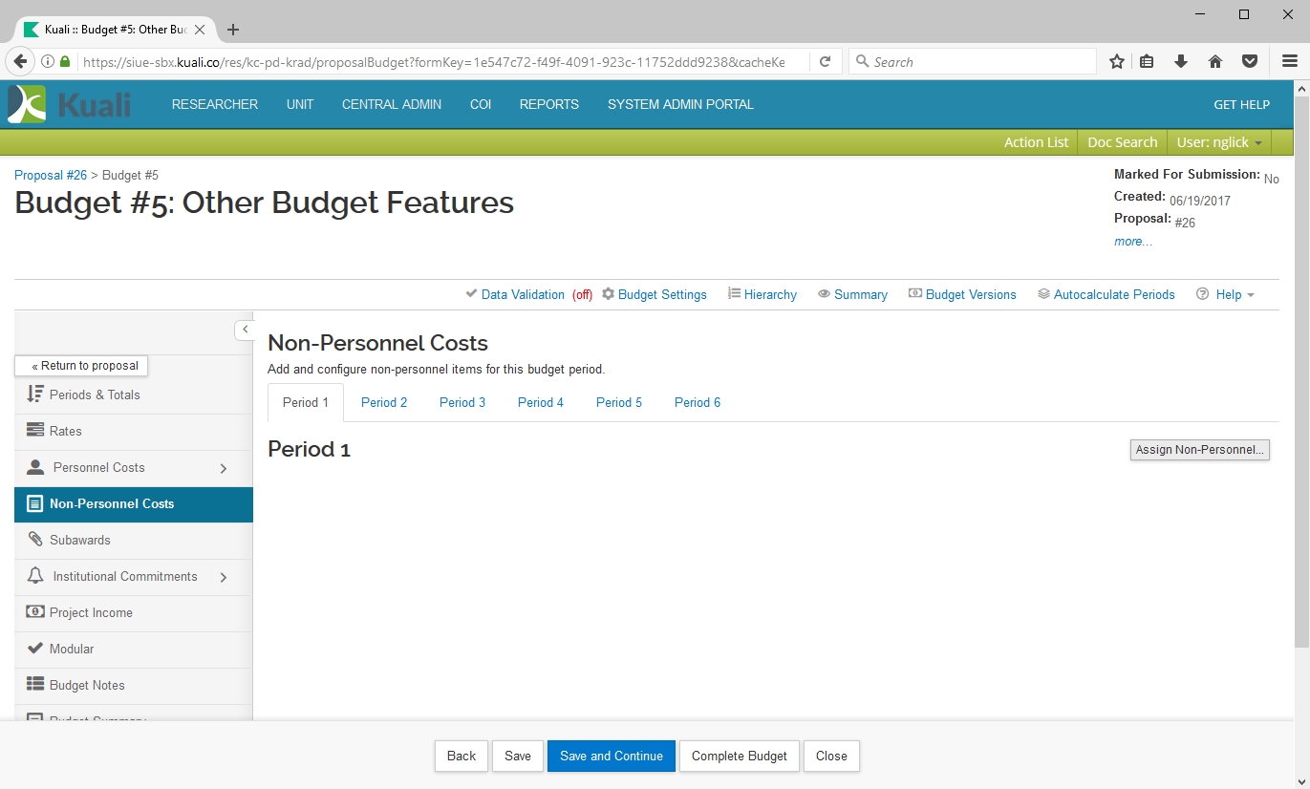The image size is (1310, 789).
Task: Open the User: nglick dropdown
Action: (x=1218, y=142)
